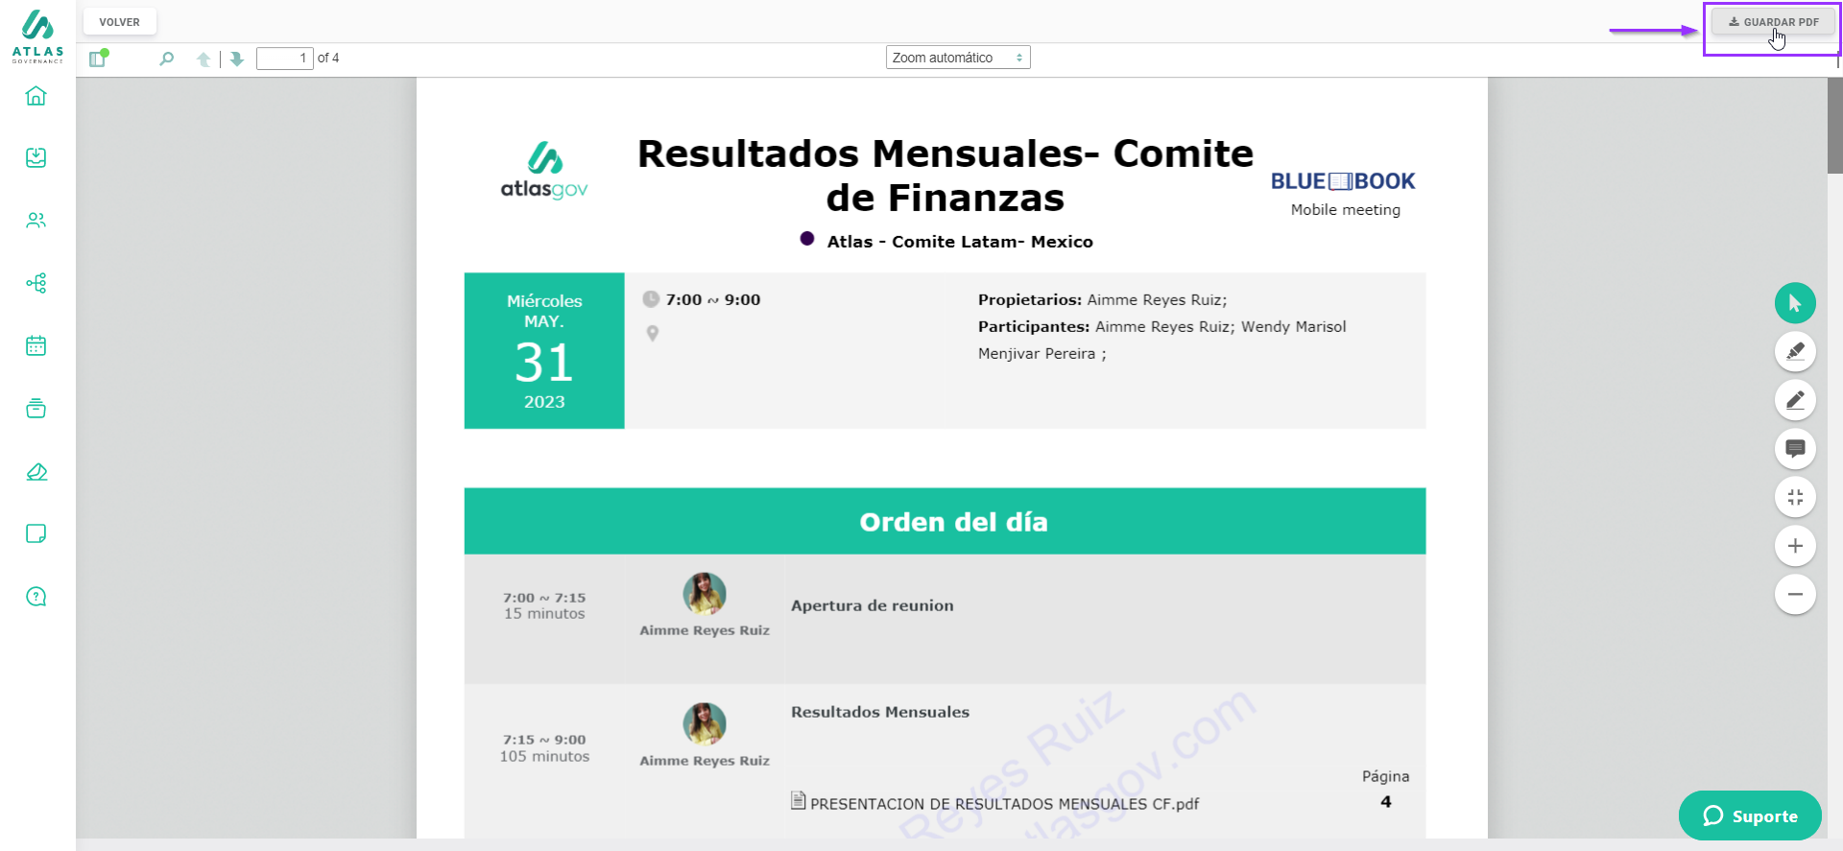
Task: Open the Home icon in sidebar
Action: coord(36,96)
